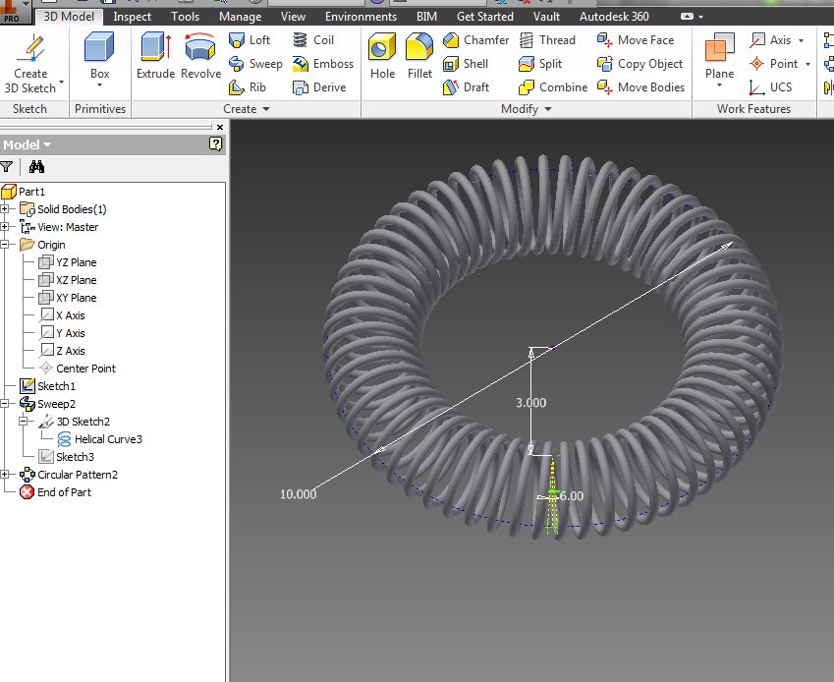Start the Fillet command

tap(419, 56)
